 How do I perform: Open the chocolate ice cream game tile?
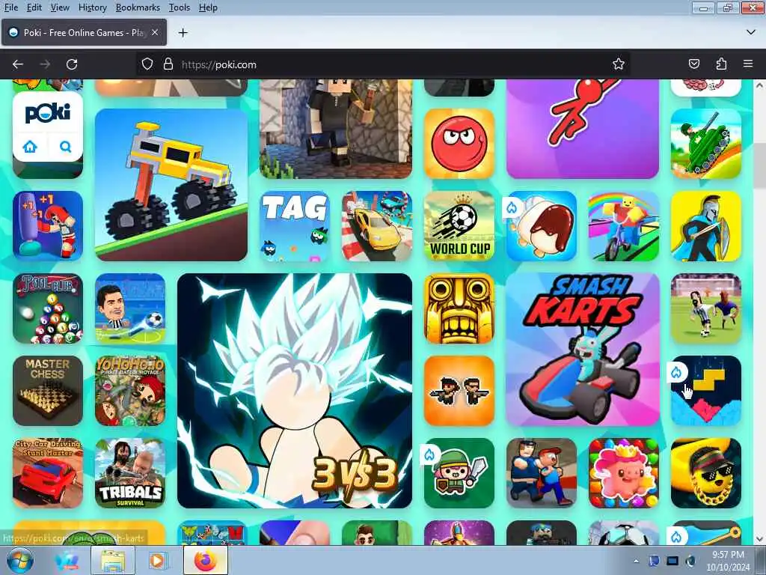point(542,226)
